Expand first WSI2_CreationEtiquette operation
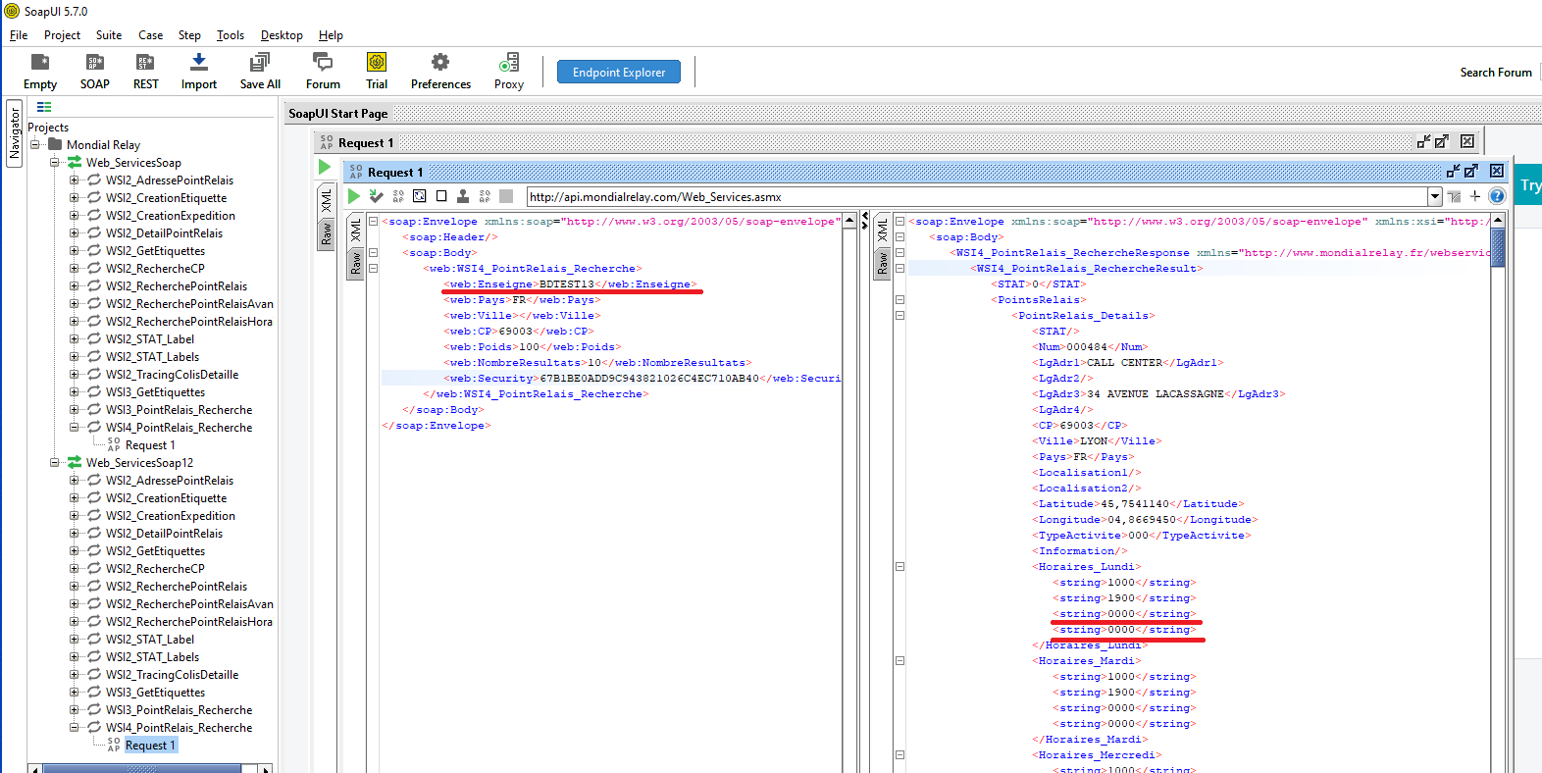Image resolution: width=1542 pixels, height=773 pixels. (x=74, y=197)
